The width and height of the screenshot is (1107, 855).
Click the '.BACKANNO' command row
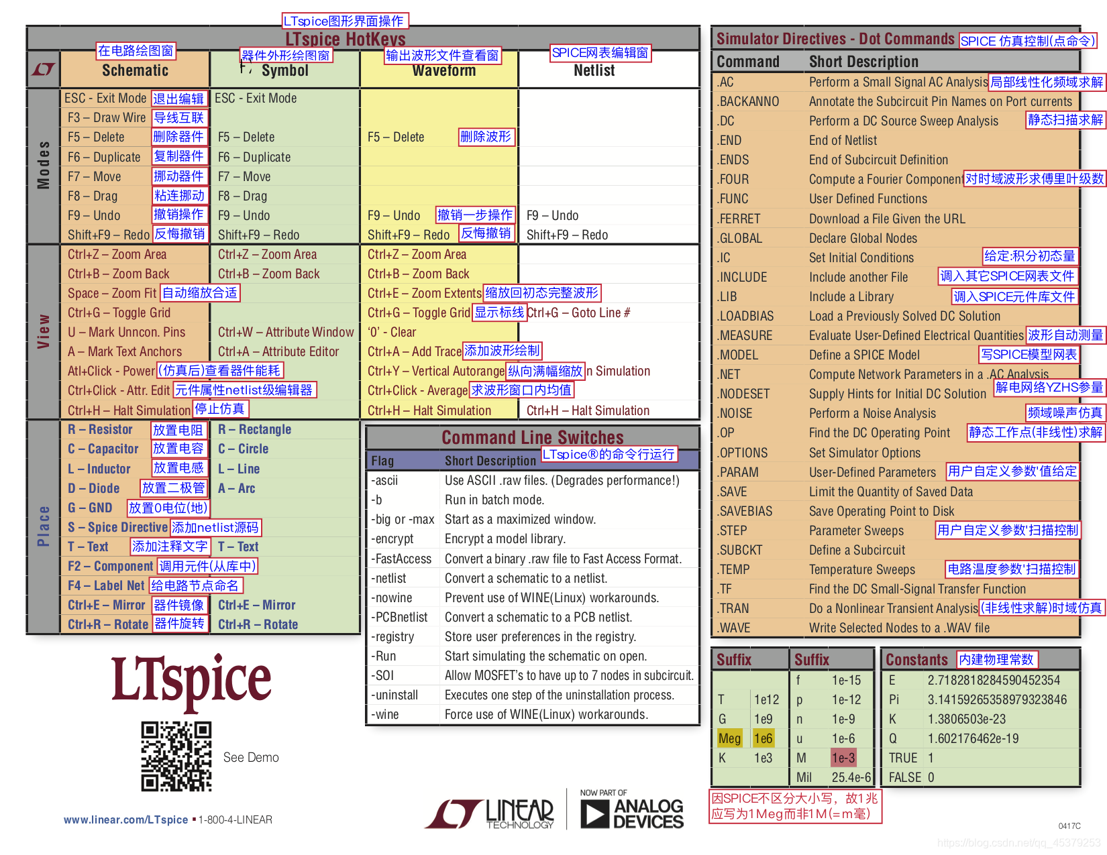click(896, 102)
